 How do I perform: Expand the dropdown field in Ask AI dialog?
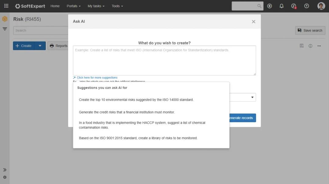pos(252,97)
